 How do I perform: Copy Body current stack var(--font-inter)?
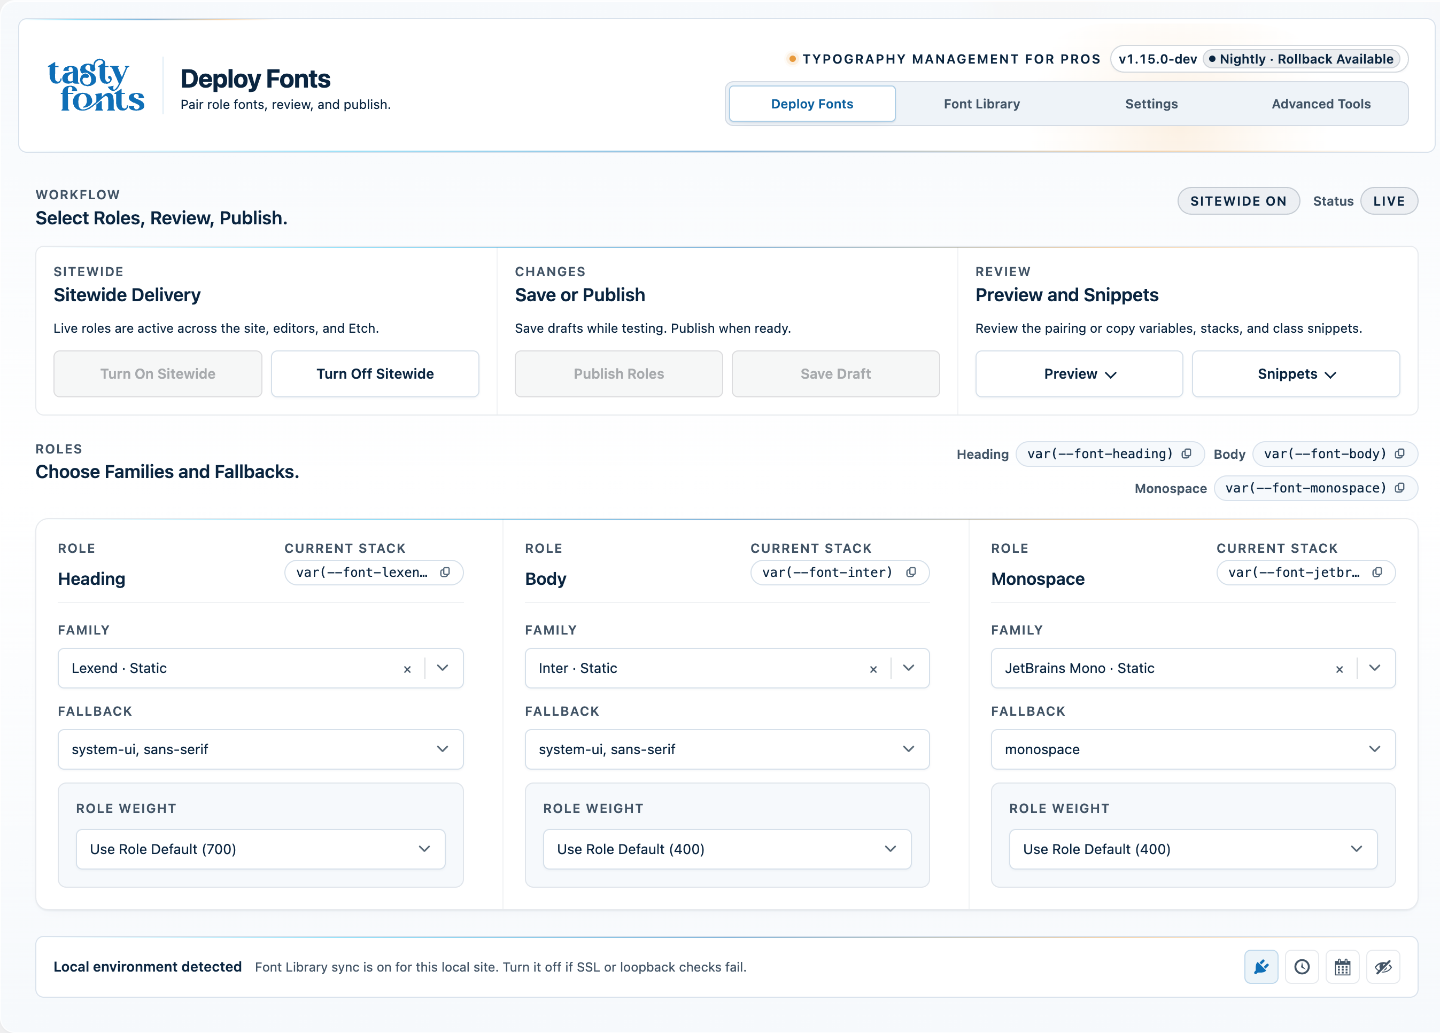pyautogui.click(x=911, y=573)
